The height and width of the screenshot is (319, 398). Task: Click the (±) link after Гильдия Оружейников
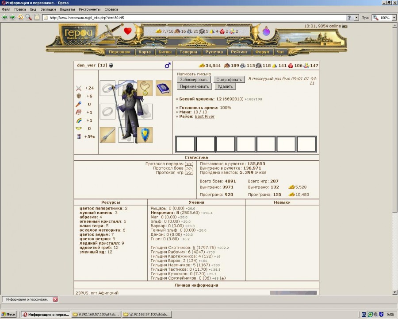click(x=222, y=278)
